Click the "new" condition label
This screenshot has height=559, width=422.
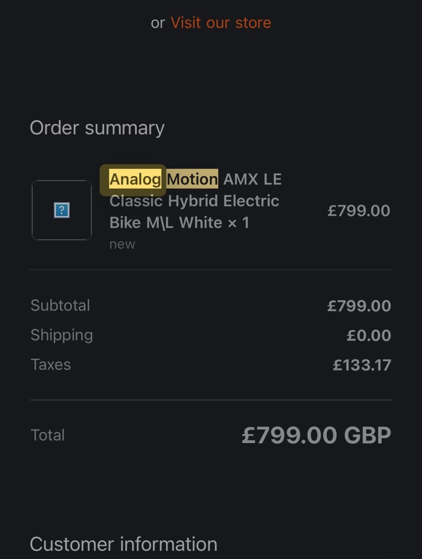[122, 244]
